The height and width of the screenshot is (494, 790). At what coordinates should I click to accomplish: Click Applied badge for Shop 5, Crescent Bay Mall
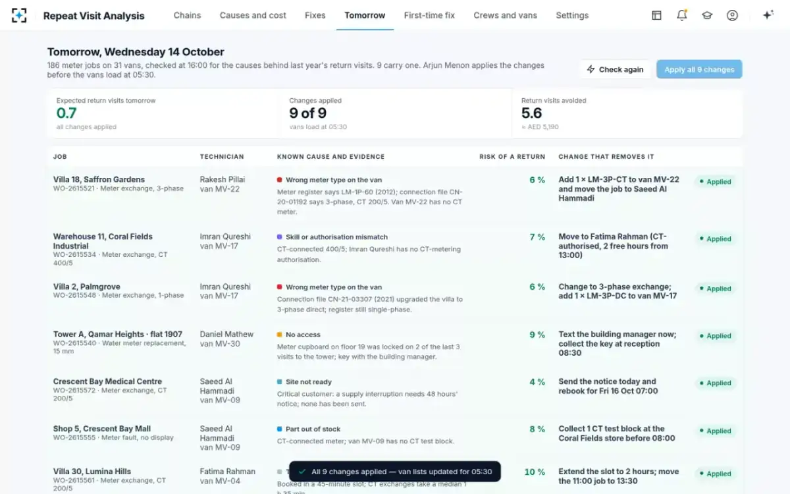point(715,431)
